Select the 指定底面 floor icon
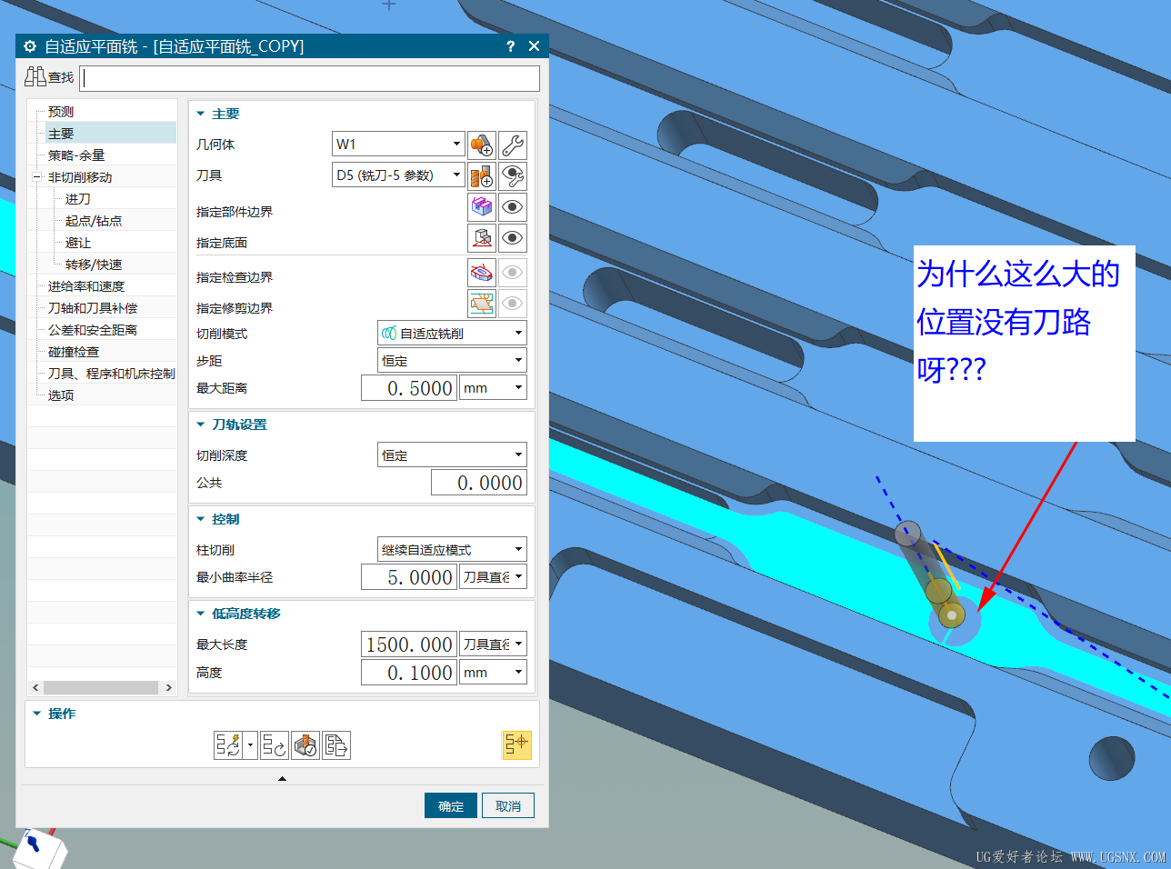The image size is (1171, 869). 482,238
